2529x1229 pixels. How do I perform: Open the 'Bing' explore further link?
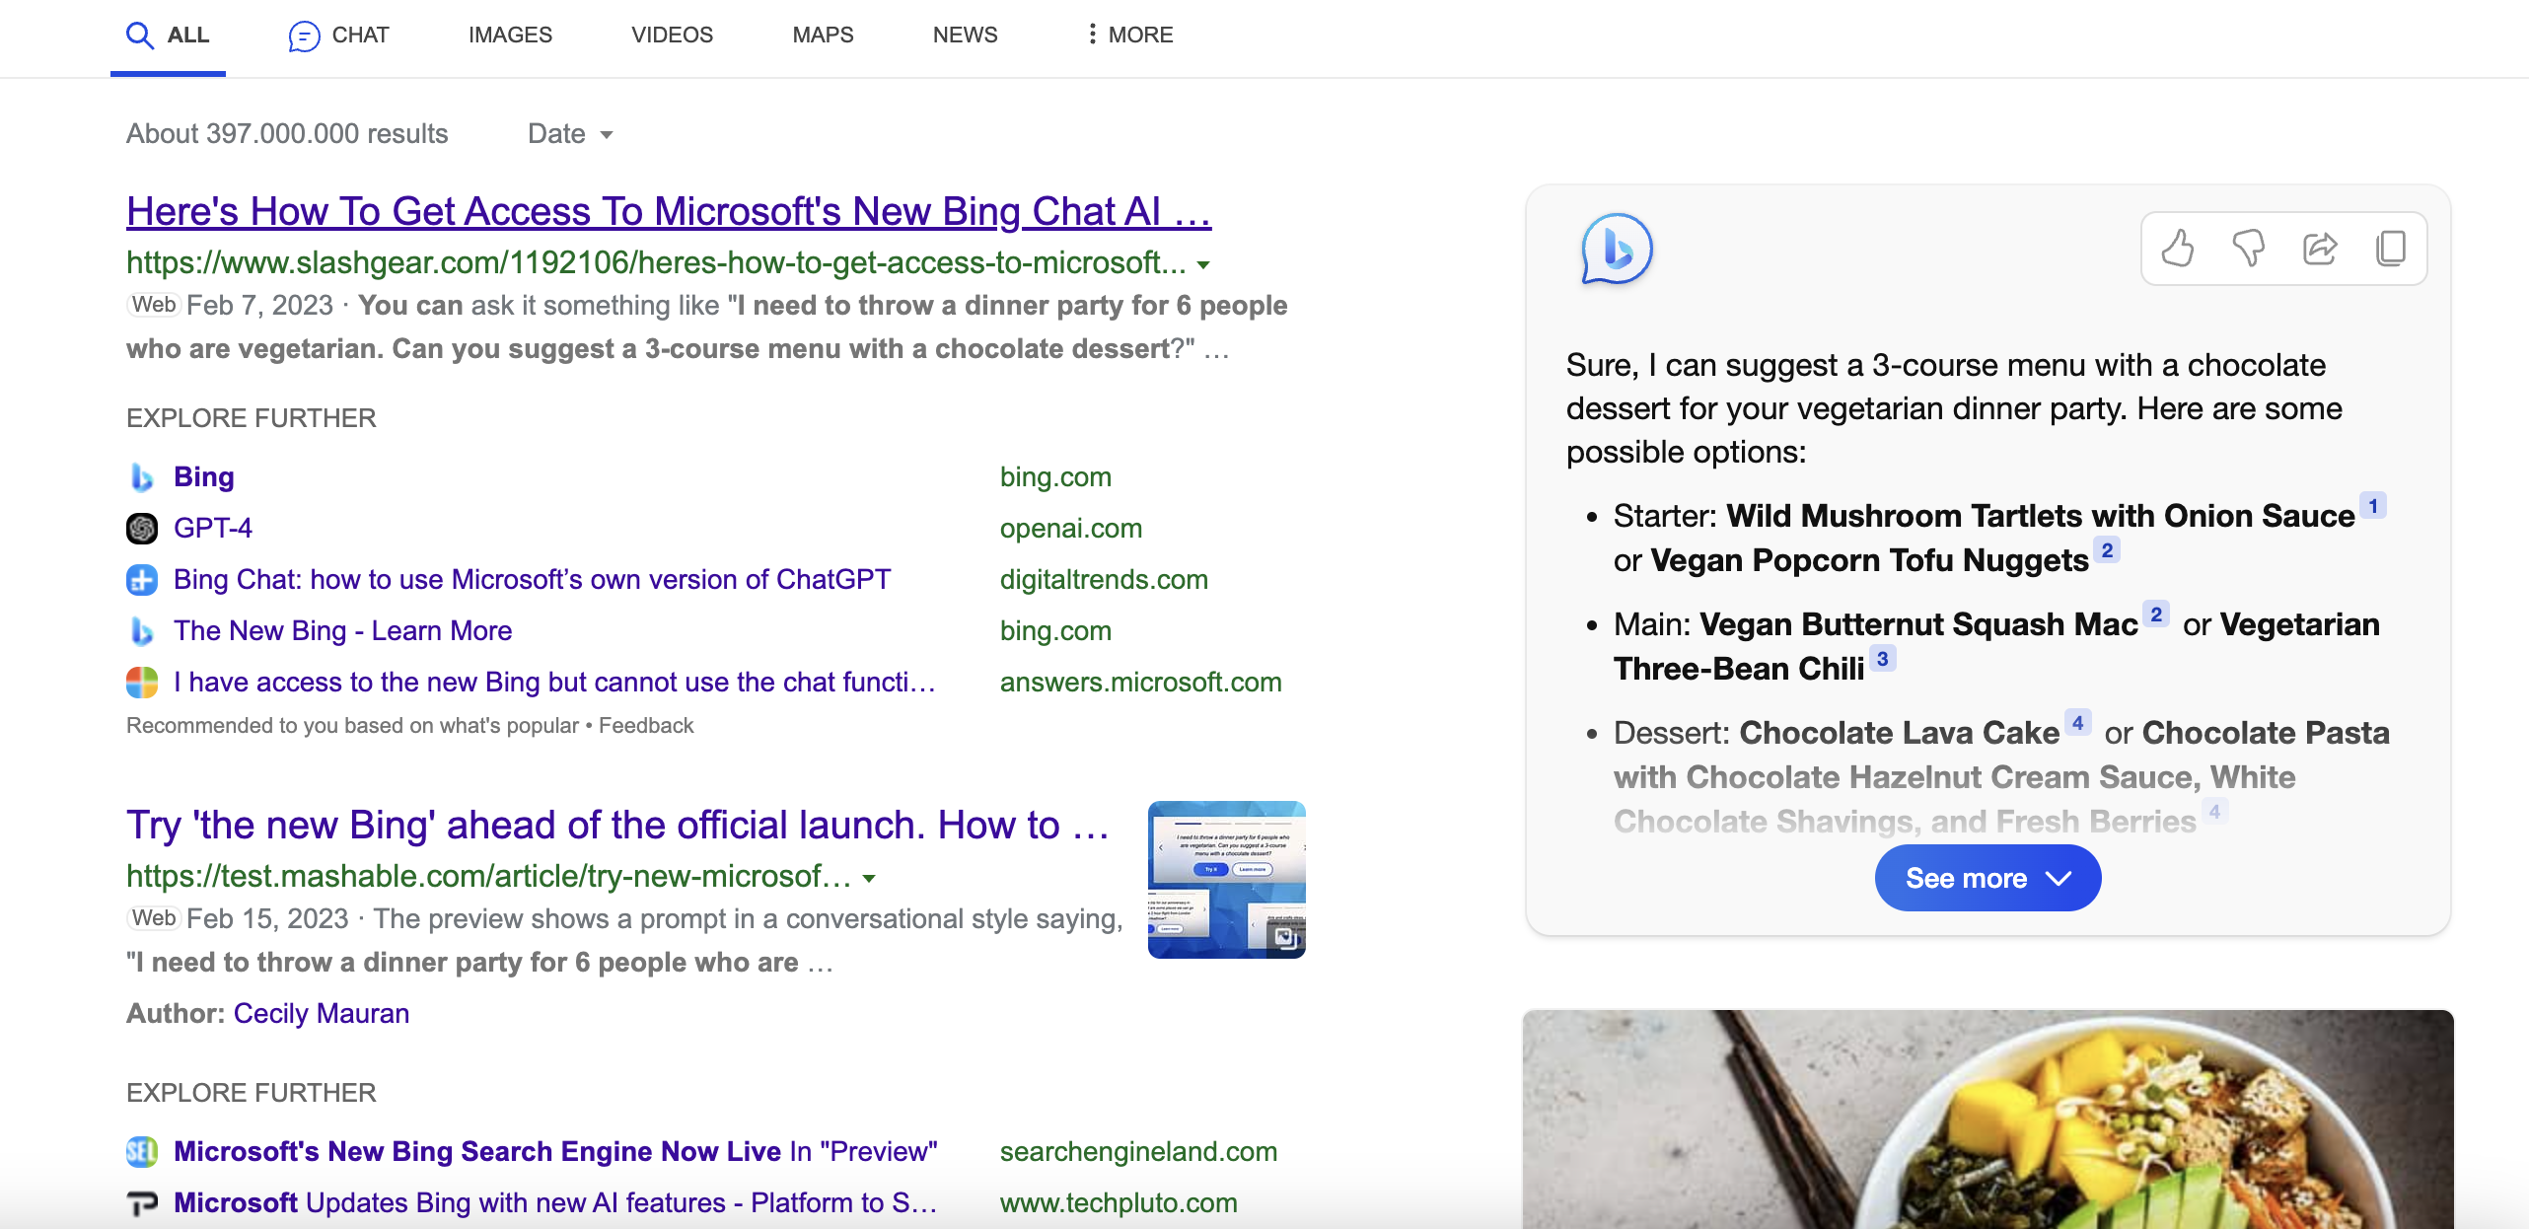coord(203,477)
